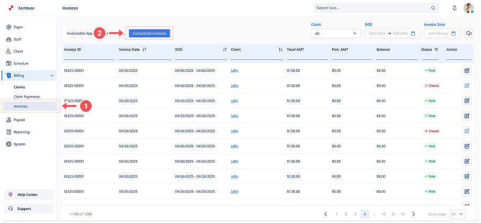Go to page 12
The width and height of the screenshot is (481, 223).
click(403, 214)
